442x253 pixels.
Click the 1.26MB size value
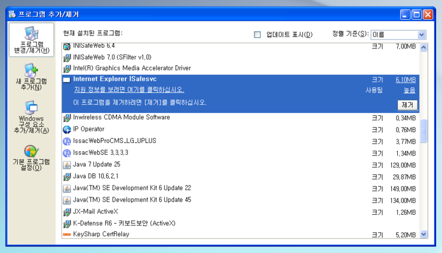406,212
